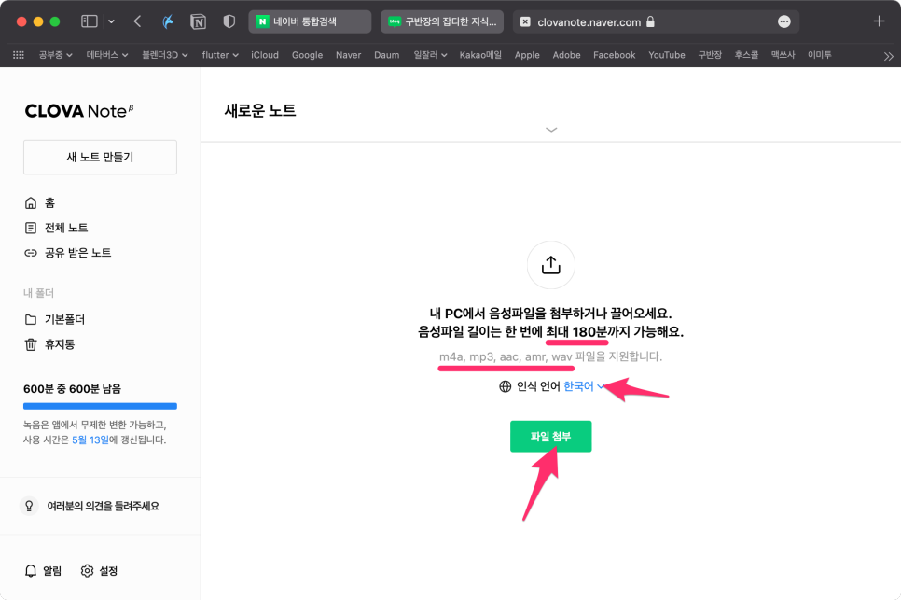The width and height of the screenshot is (901, 600).
Task: Expand the 블렌더3D bookmarks folder
Action: pos(165,55)
